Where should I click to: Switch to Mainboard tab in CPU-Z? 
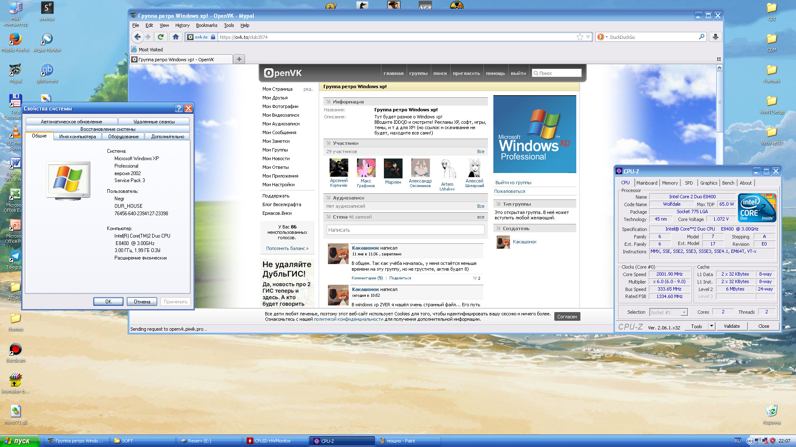click(x=646, y=183)
